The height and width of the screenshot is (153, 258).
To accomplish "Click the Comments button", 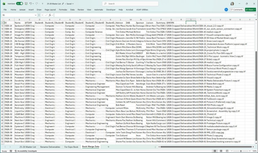I will pos(237,10).
